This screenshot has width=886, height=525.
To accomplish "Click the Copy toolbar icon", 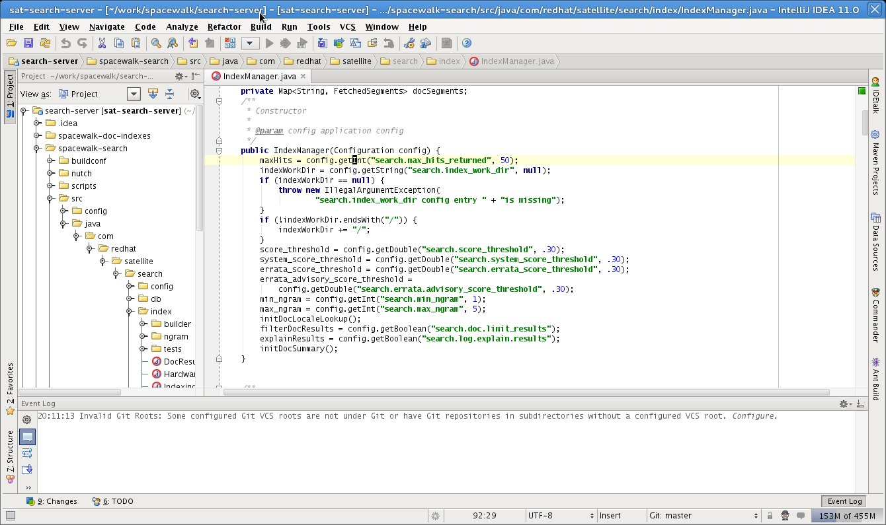I will pyautogui.click(x=119, y=43).
